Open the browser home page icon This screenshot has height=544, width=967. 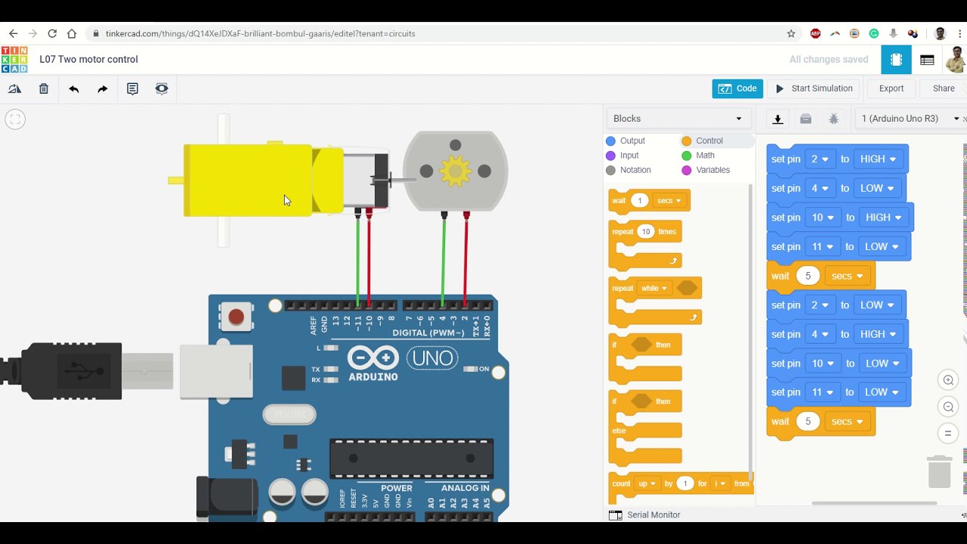pos(72,33)
